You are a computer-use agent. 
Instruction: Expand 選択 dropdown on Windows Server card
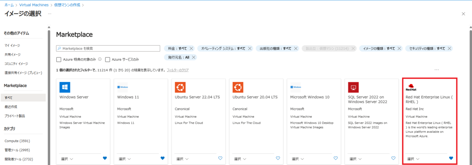67,159
